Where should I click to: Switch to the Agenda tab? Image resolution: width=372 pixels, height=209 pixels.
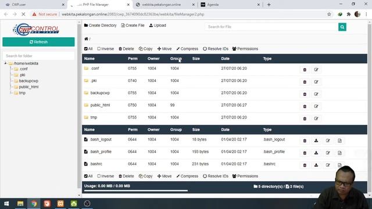click(230, 5)
